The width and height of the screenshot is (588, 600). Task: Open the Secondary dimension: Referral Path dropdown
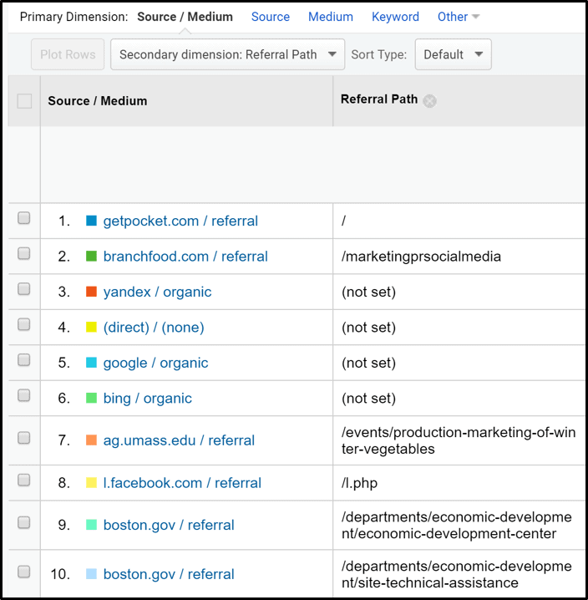tap(228, 54)
